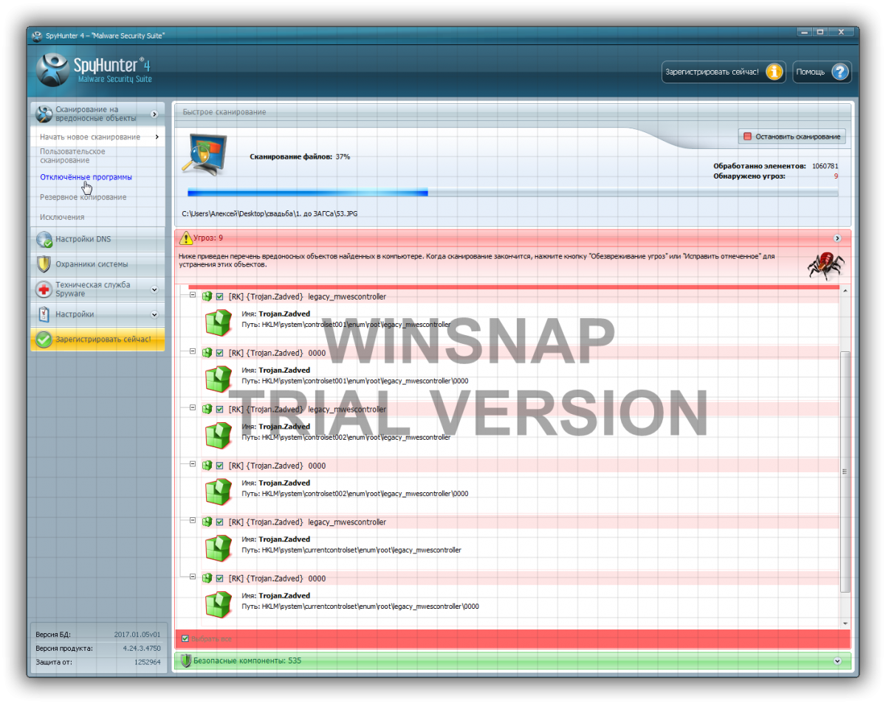Click the warning triangle next to Угроз: 9
This screenshot has height=704, width=886.
(x=186, y=238)
